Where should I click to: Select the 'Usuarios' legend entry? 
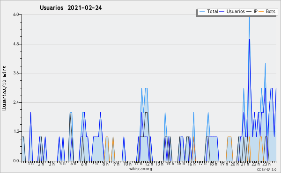pyautogui.click(x=236, y=11)
